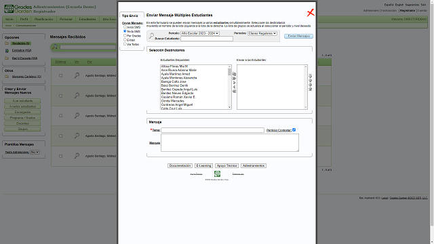Remove all recipients with double-left arrow icon
This screenshot has height=244, width=434.
pyautogui.click(x=234, y=91)
